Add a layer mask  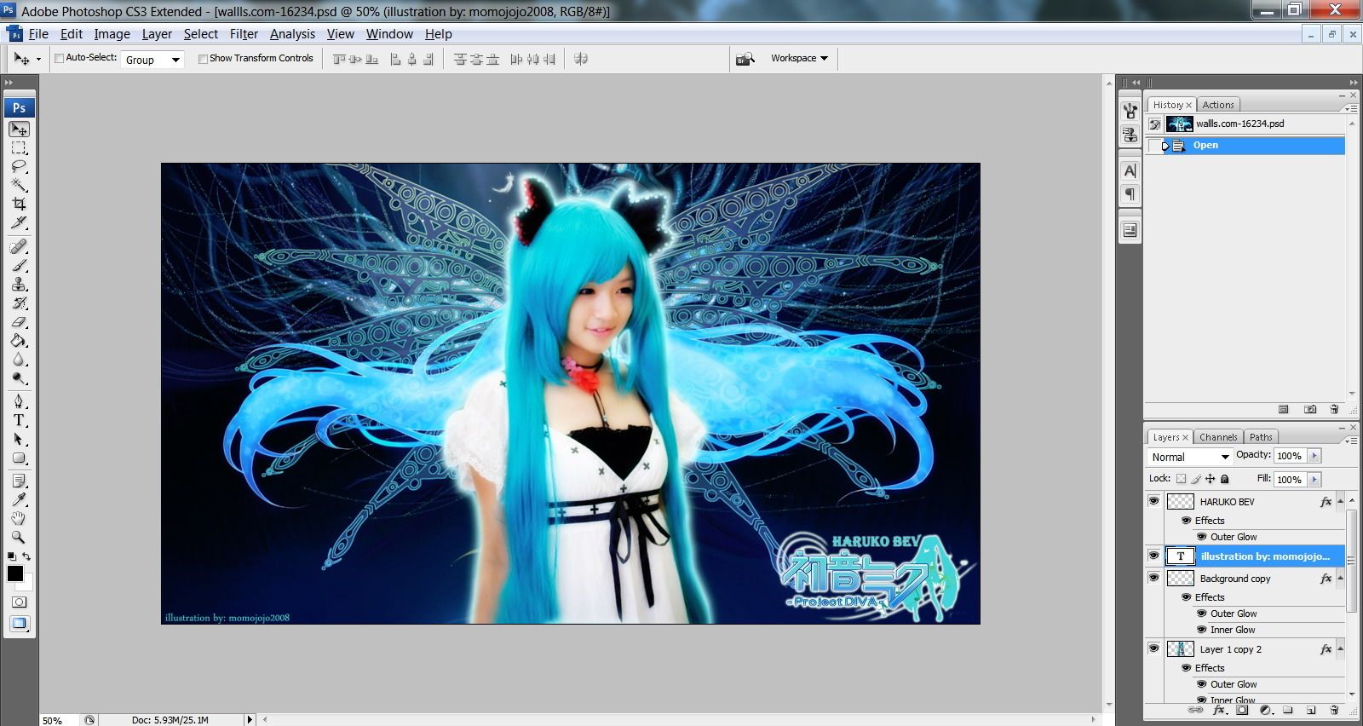[1242, 710]
